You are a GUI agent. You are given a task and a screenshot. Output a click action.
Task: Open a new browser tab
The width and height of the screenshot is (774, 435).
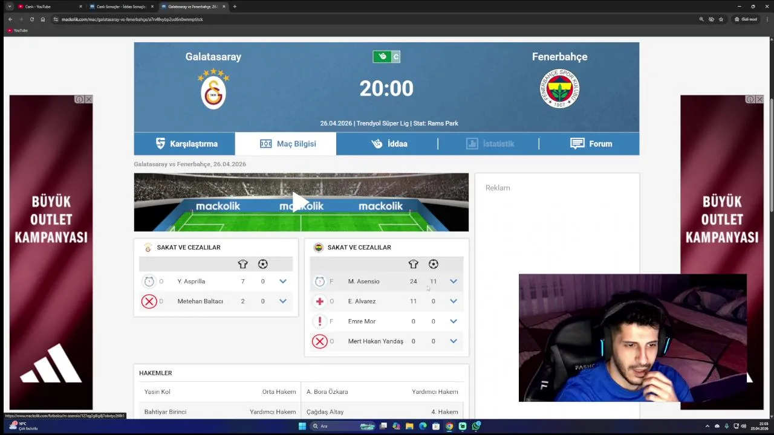(x=235, y=7)
